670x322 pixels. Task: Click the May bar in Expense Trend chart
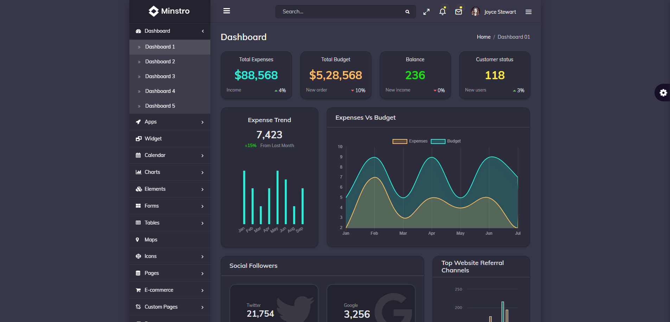pos(277,197)
